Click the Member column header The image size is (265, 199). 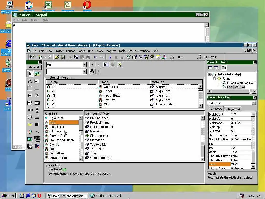[176, 82]
